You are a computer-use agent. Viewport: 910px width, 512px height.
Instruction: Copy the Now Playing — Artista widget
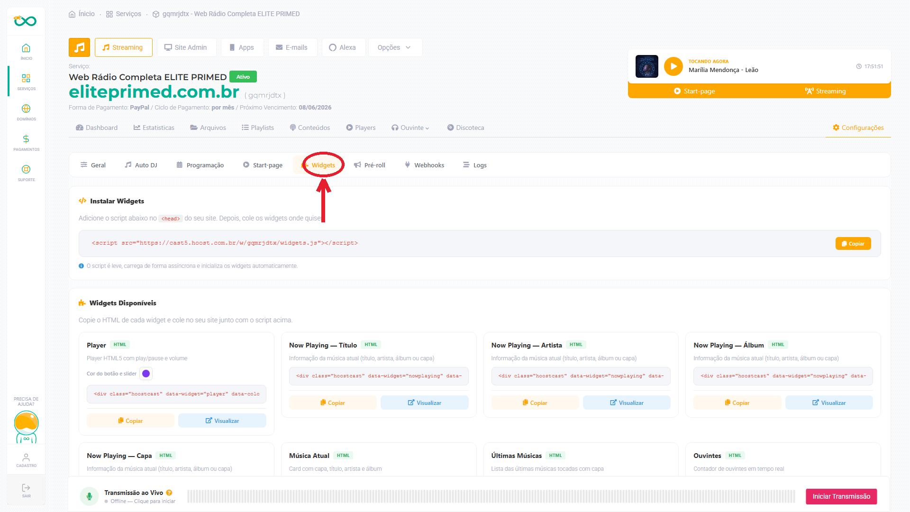tap(535, 402)
